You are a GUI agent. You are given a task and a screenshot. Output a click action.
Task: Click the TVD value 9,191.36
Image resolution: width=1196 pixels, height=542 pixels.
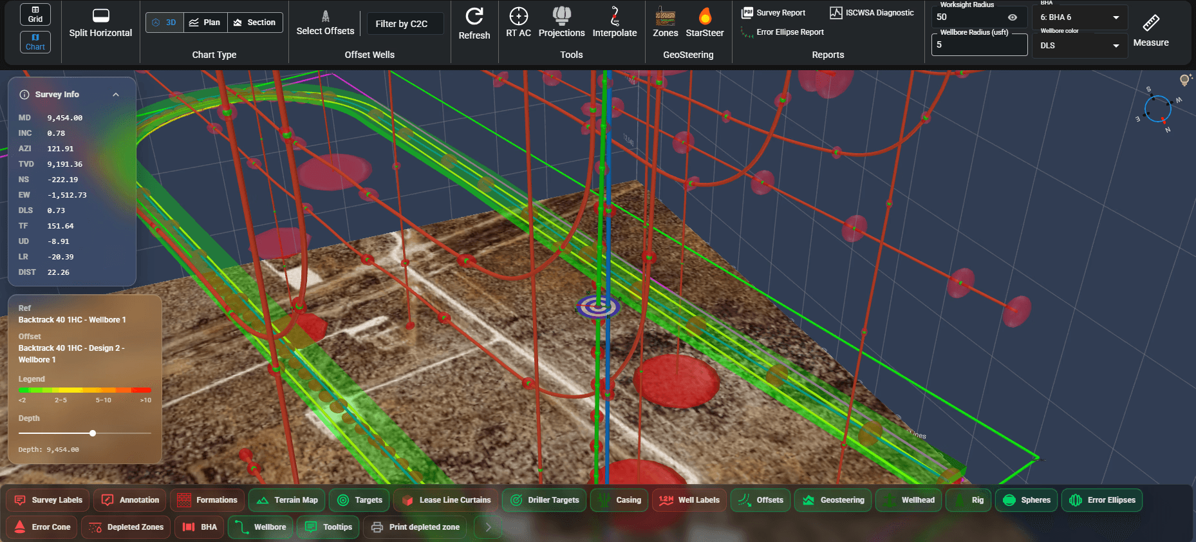[x=65, y=164]
